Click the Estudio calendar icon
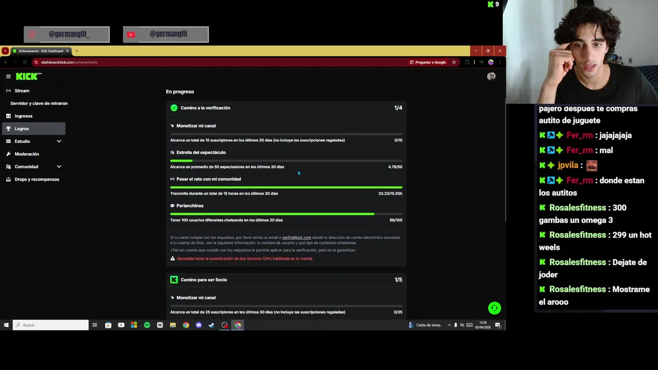The width and height of the screenshot is (658, 370). 8,141
